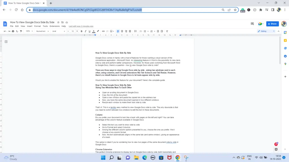Click the decrease indent icon

pyautogui.click(x=158, y=31)
